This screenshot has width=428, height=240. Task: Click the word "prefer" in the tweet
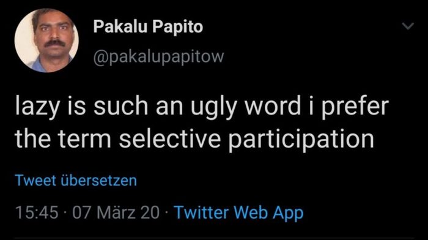[355, 107]
